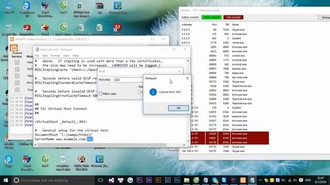
Task: Toggle the MySQL service checkbox in XAMPP
Action: [17, 69]
